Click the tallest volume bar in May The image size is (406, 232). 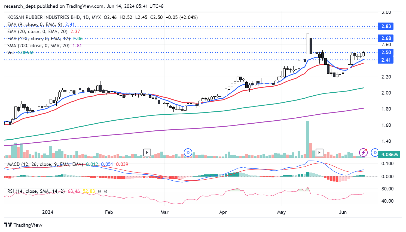coord(308,139)
